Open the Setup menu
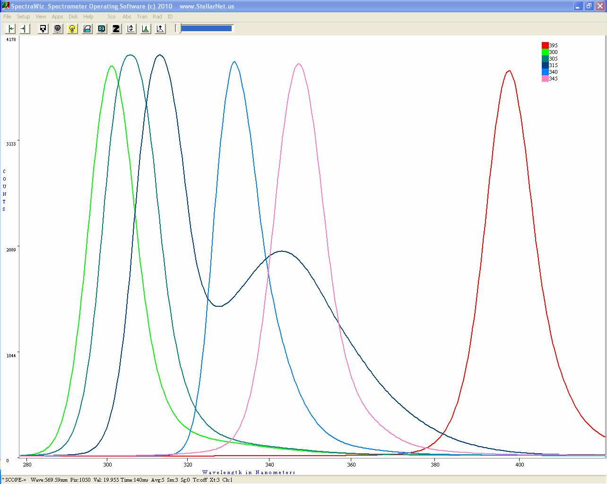 [23, 17]
